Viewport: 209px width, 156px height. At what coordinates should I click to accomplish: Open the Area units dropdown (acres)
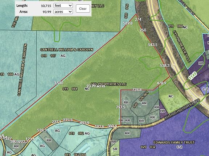click(63, 12)
